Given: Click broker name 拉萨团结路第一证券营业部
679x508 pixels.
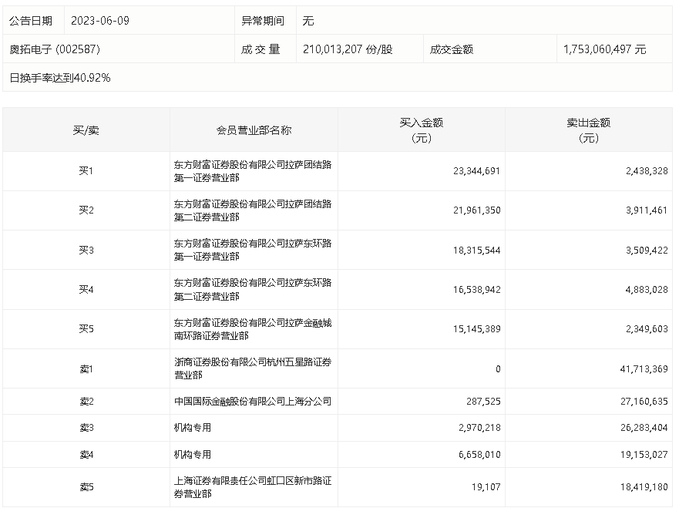Looking at the screenshot, I should pyautogui.click(x=253, y=171).
